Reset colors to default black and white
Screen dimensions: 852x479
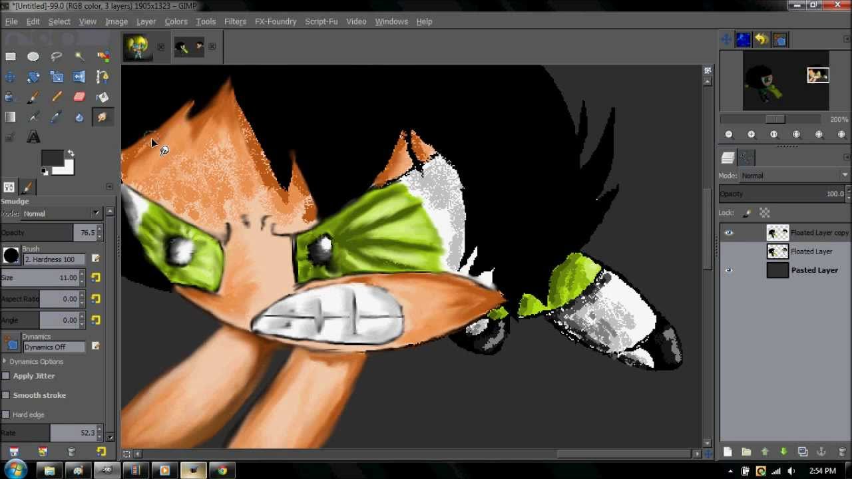[45, 172]
